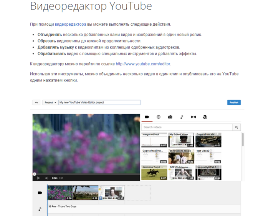Select the 33 Rev - Those Two Guys audio track
This screenshot has height=216, width=253.
tap(144, 209)
